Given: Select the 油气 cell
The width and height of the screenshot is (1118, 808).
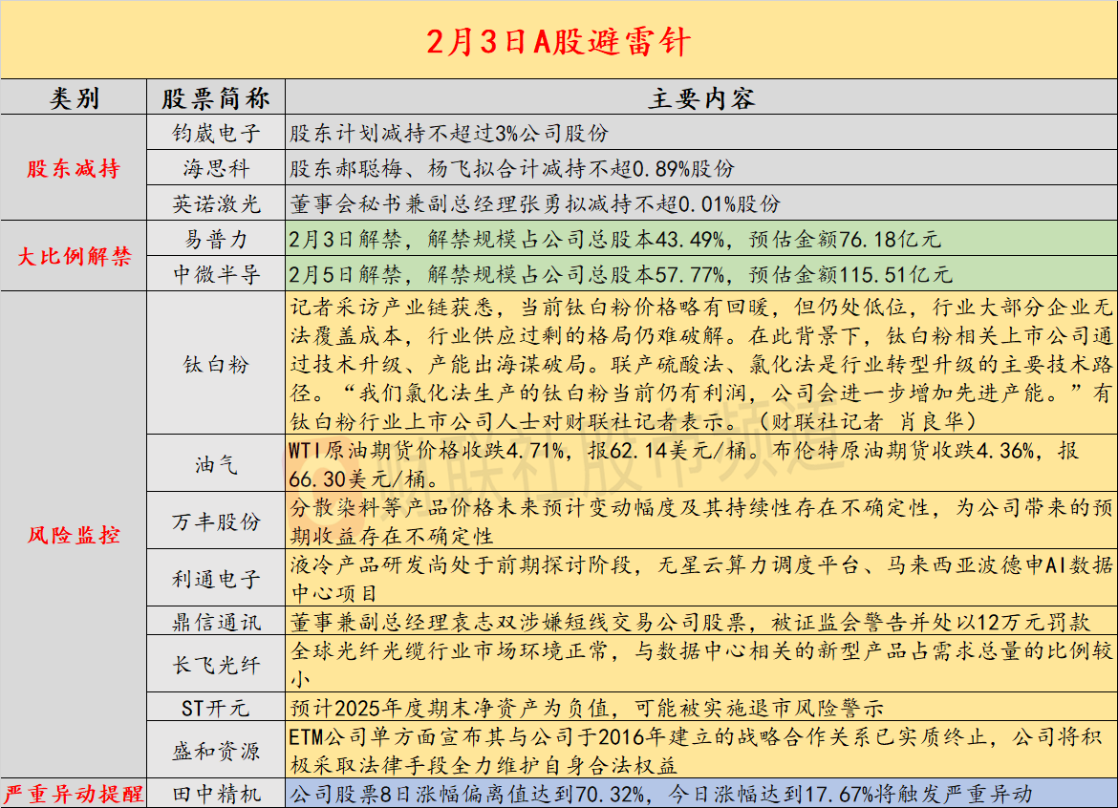Looking at the screenshot, I should tap(216, 464).
